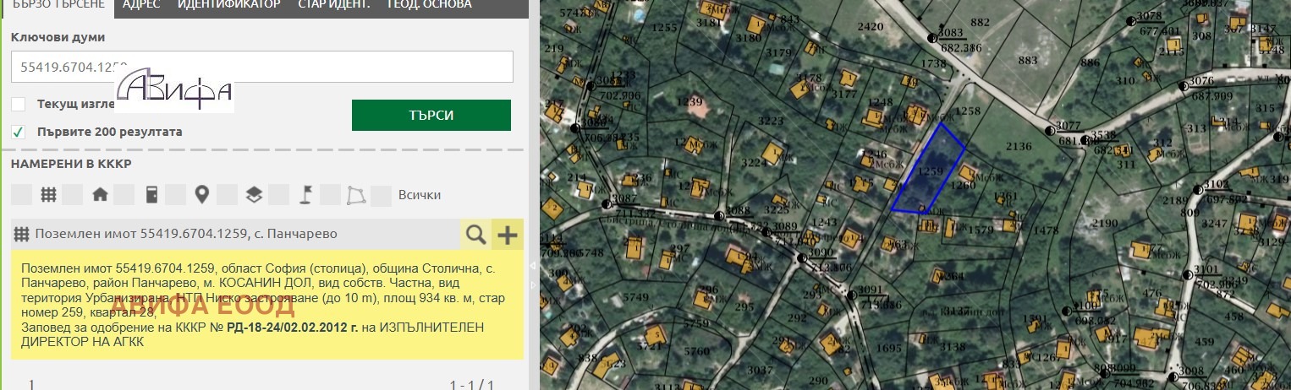Click the polygon boundary filter icon
Screen dimensions: 1291x390
356,195
